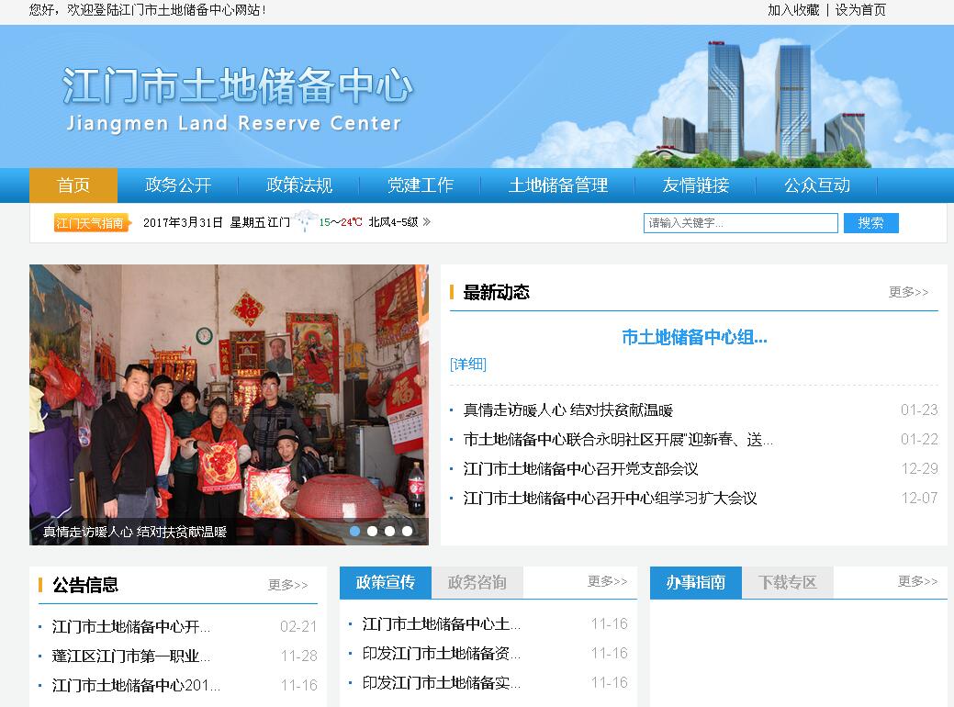This screenshot has height=707, width=954.
Task: Click 更多>> in 最新动态 section
Action: [908, 292]
